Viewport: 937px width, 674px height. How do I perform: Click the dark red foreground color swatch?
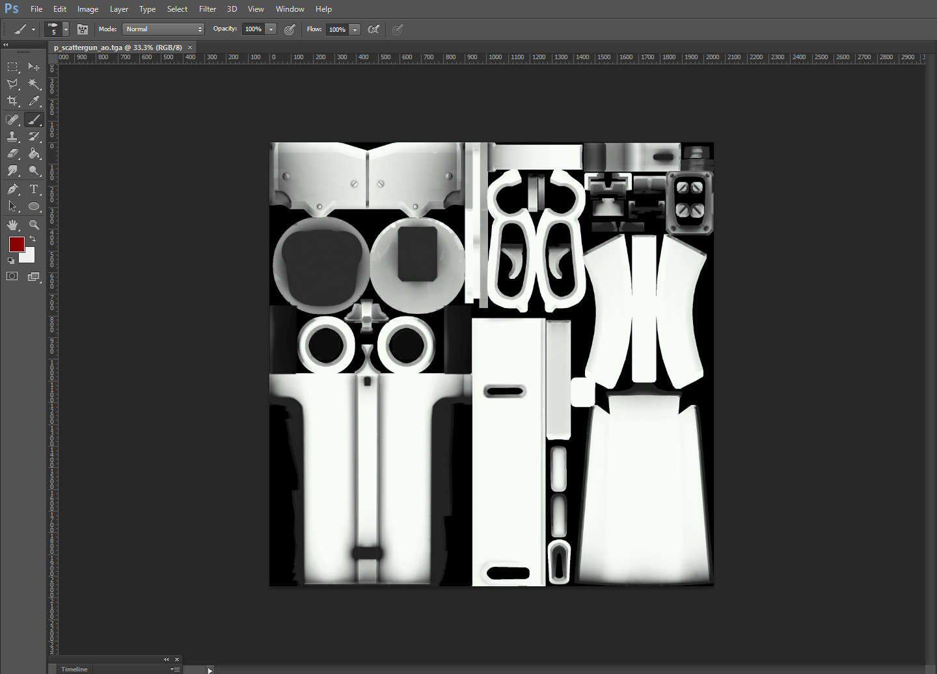tap(16, 244)
